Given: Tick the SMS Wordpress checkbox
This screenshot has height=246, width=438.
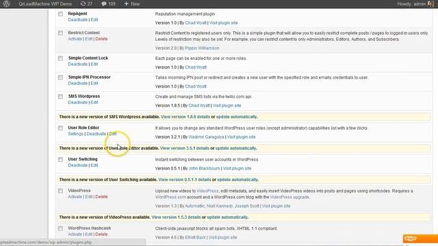Looking at the screenshot, I should click(60, 96).
